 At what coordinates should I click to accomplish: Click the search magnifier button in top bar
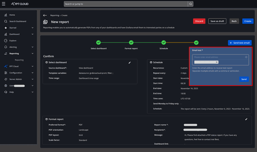click(190, 4)
